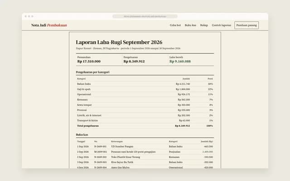Open the Rekap nav link

(x=204, y=25)
